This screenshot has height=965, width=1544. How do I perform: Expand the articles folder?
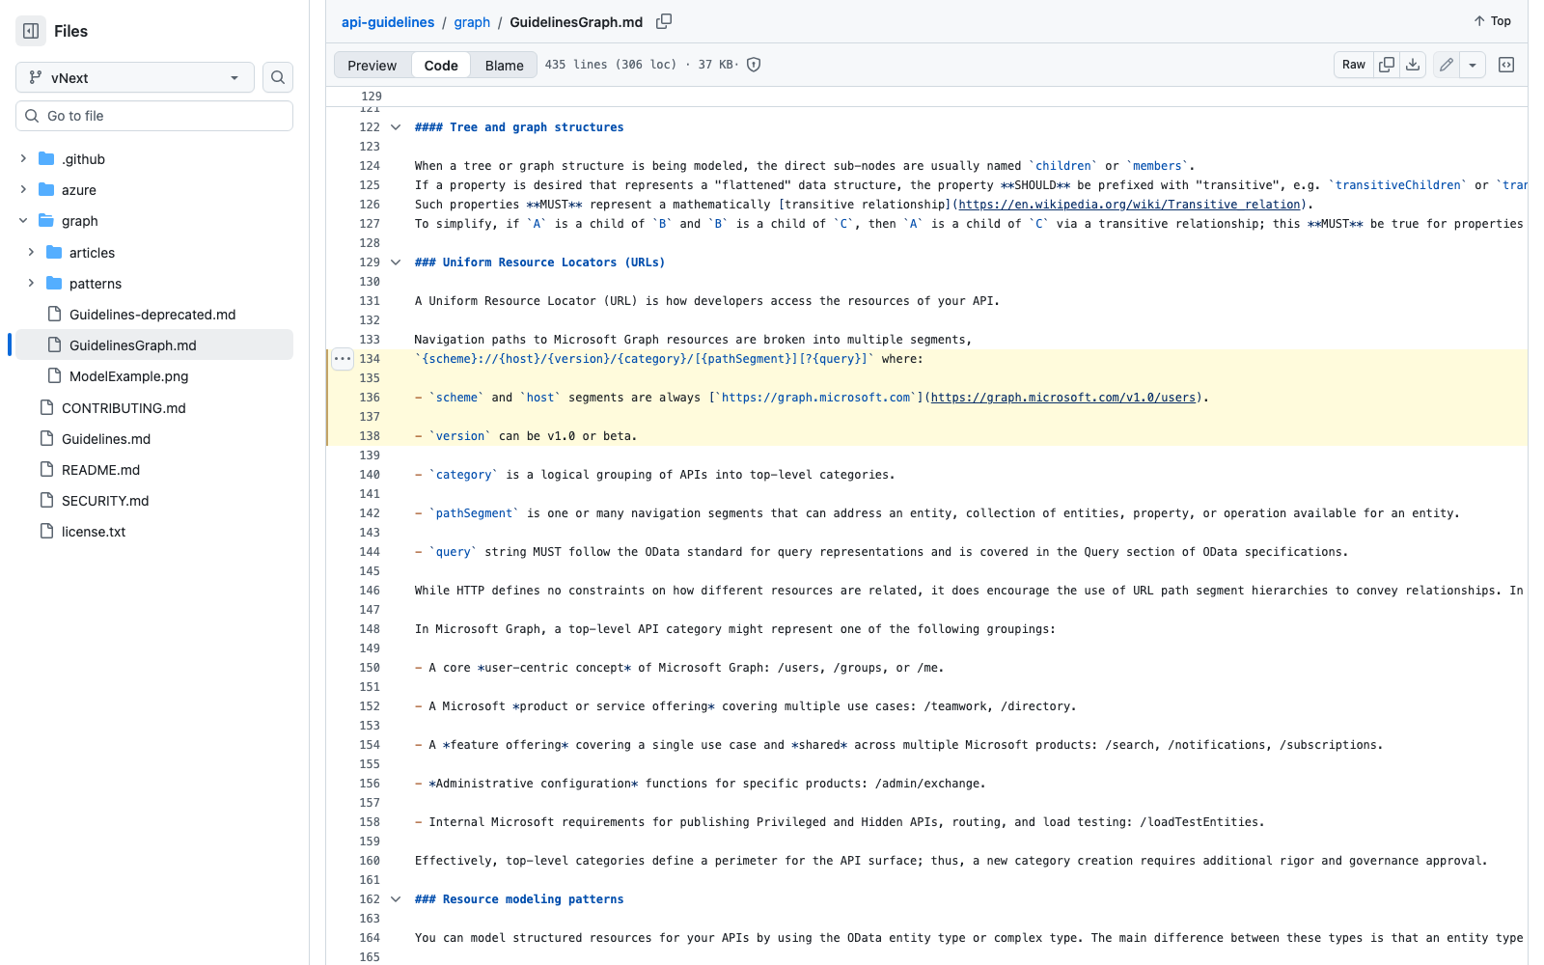(31, 252)
